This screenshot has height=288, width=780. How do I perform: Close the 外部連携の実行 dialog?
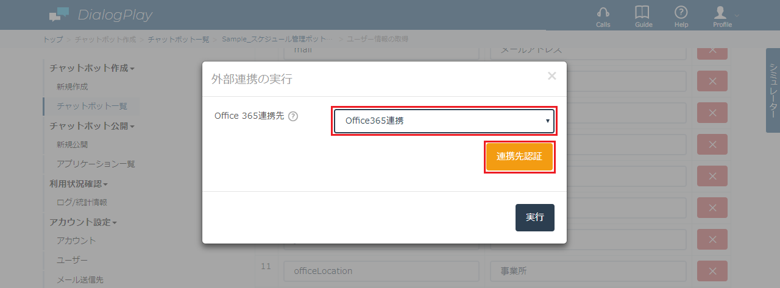coord(551,76)
